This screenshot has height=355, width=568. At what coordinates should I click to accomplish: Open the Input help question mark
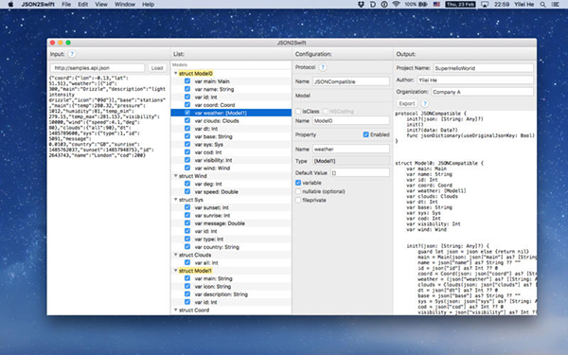72,54
